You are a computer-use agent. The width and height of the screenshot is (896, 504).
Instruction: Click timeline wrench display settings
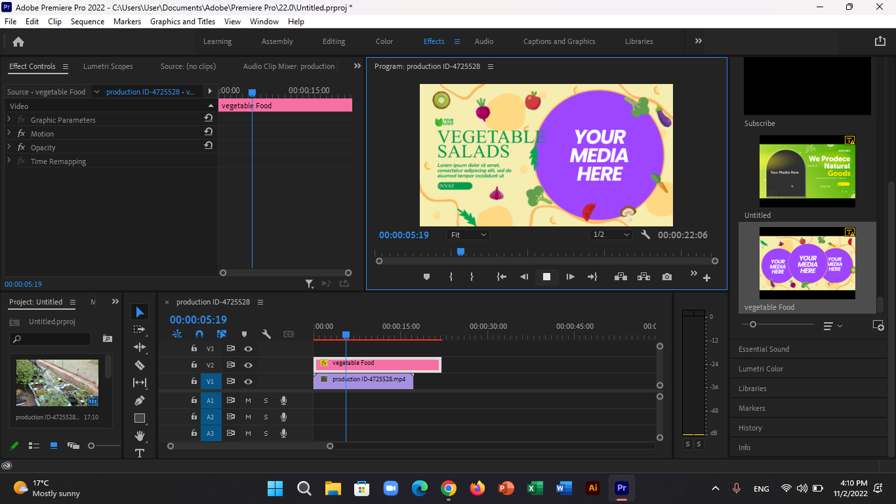266,334
